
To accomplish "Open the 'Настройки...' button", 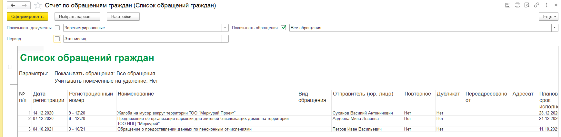I will pyautogui.click(x=123, y=17).
